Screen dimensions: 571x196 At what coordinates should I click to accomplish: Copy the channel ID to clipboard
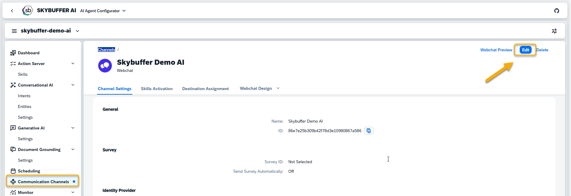pos(369,131)
